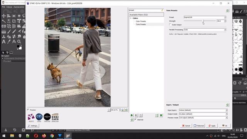Reset Tone Presets parameters icon
Viewport: 247px width, 139px height.
227,10
